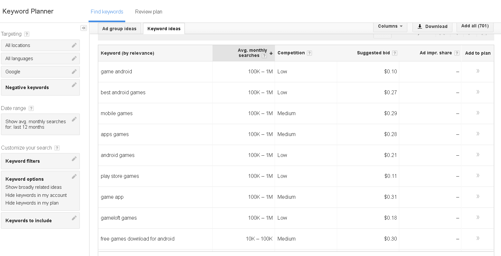The height and width of the screenshot is (256, 501).
Task: Open the Columns dropdown
Action: pyautogui.click(x=390, y=26)
